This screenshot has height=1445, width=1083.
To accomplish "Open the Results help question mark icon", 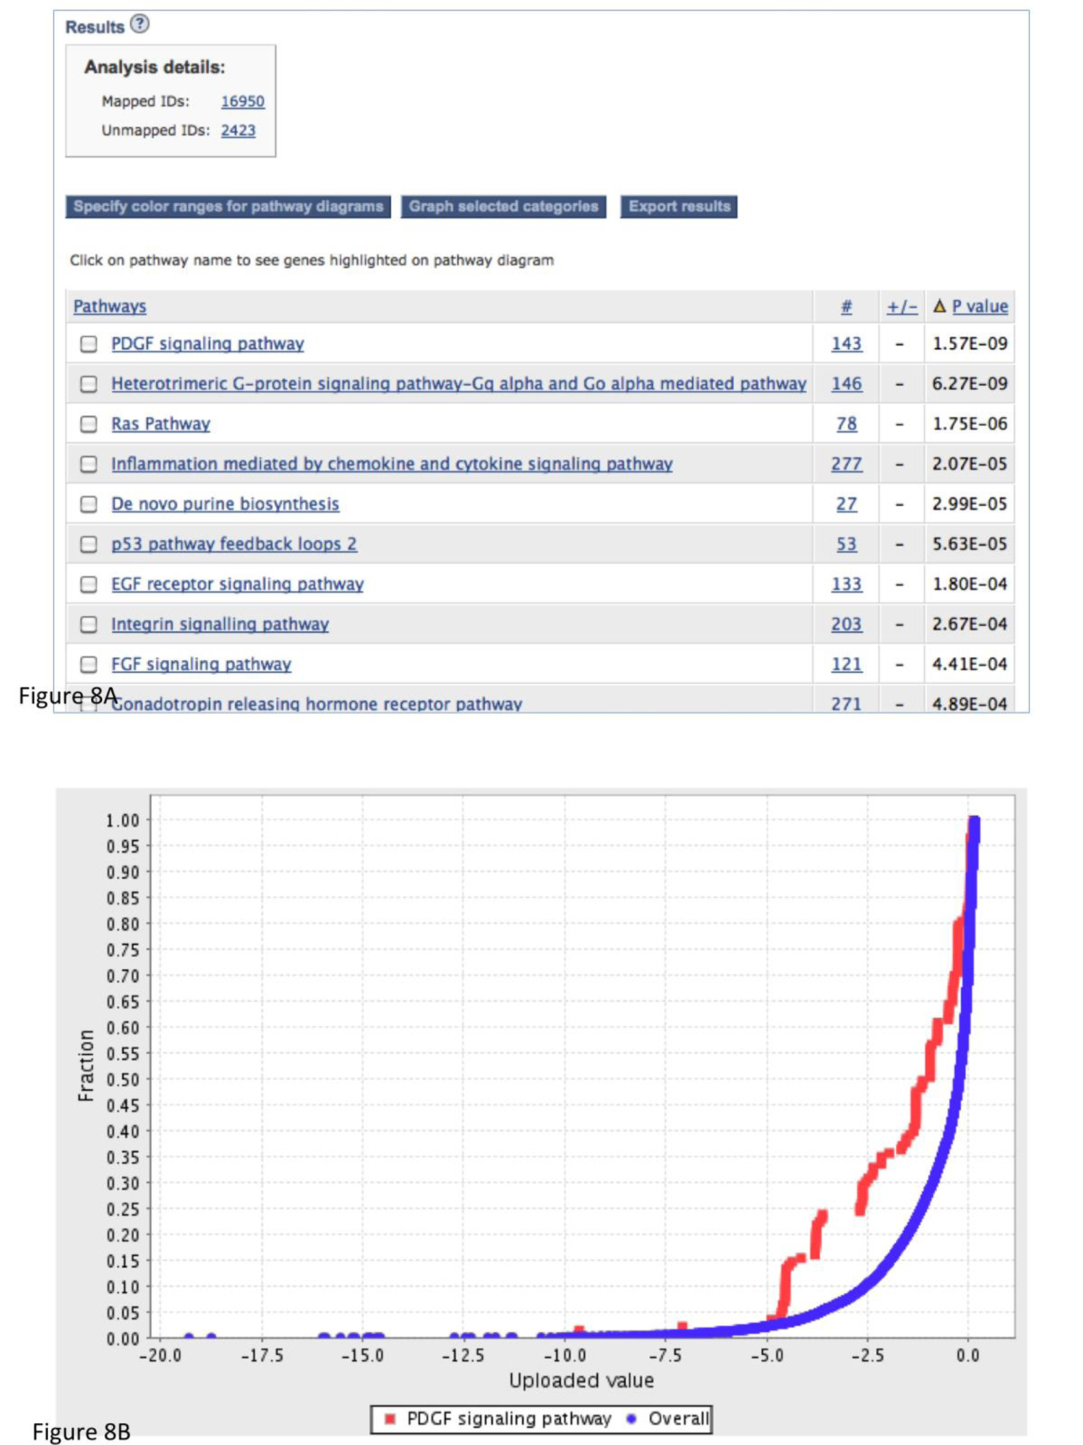I will [x=140, y=24].
